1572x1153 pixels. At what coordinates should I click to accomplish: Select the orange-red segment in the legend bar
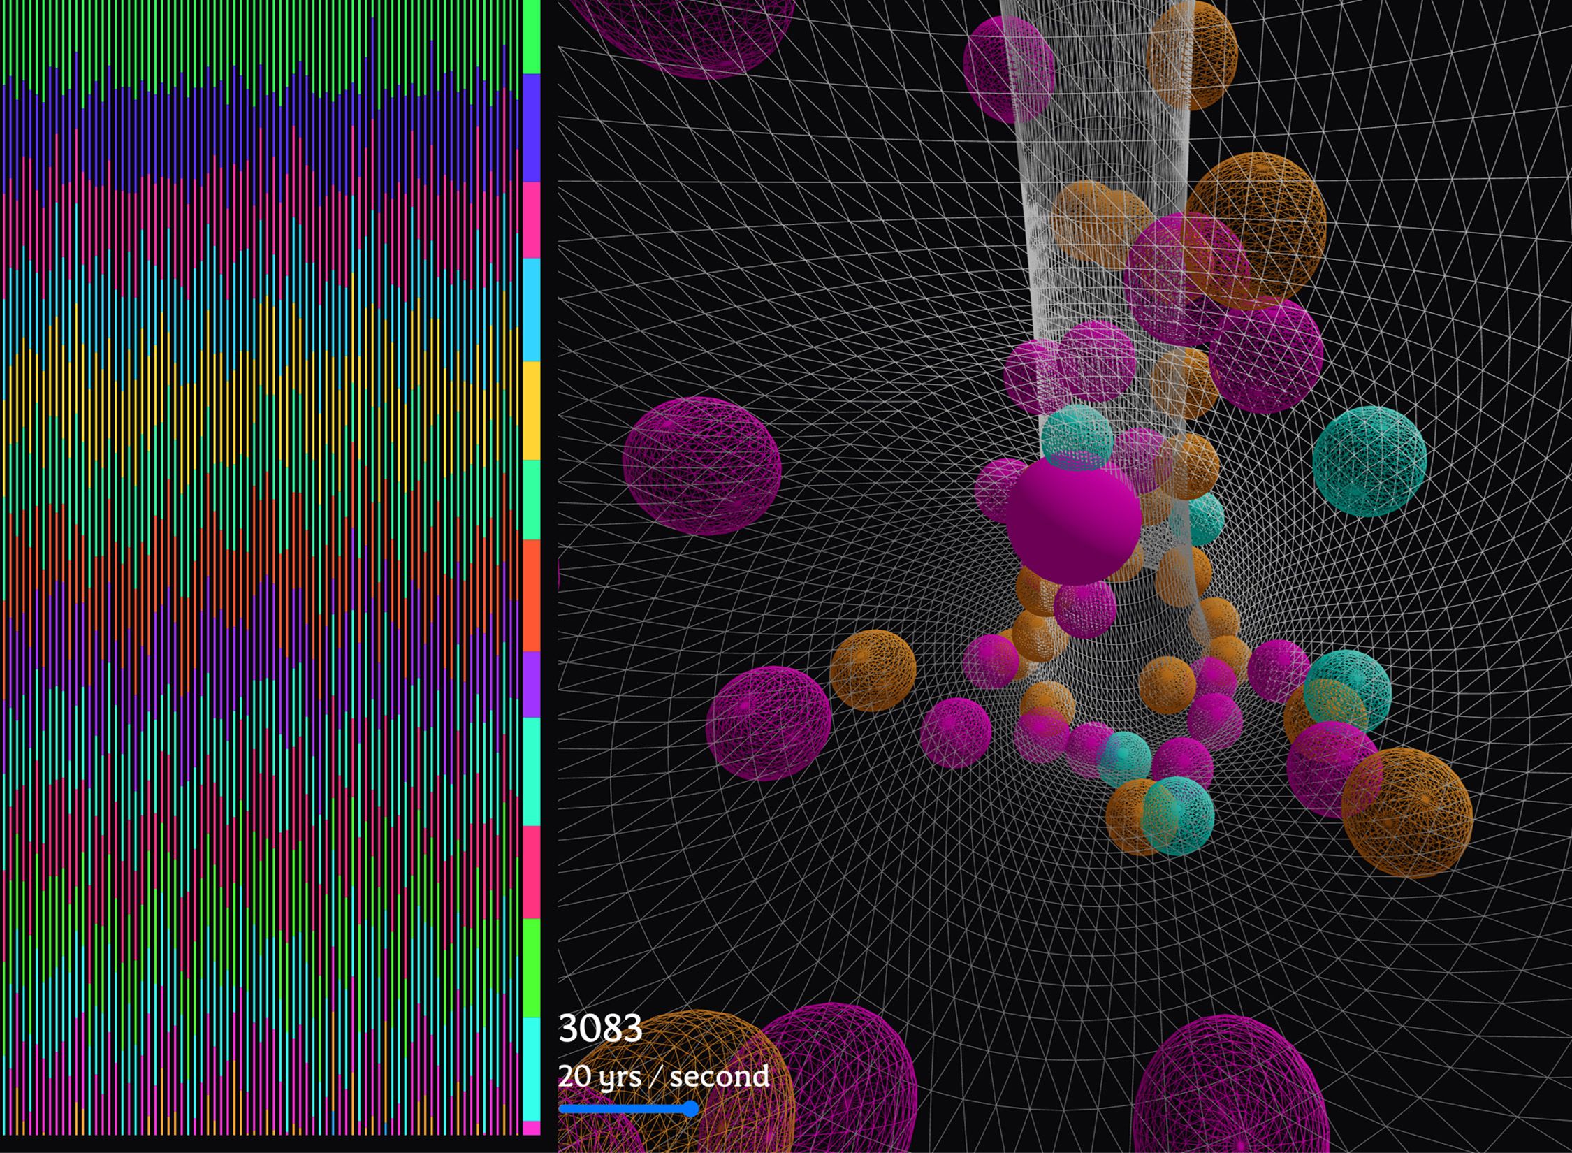click(532, 595)
